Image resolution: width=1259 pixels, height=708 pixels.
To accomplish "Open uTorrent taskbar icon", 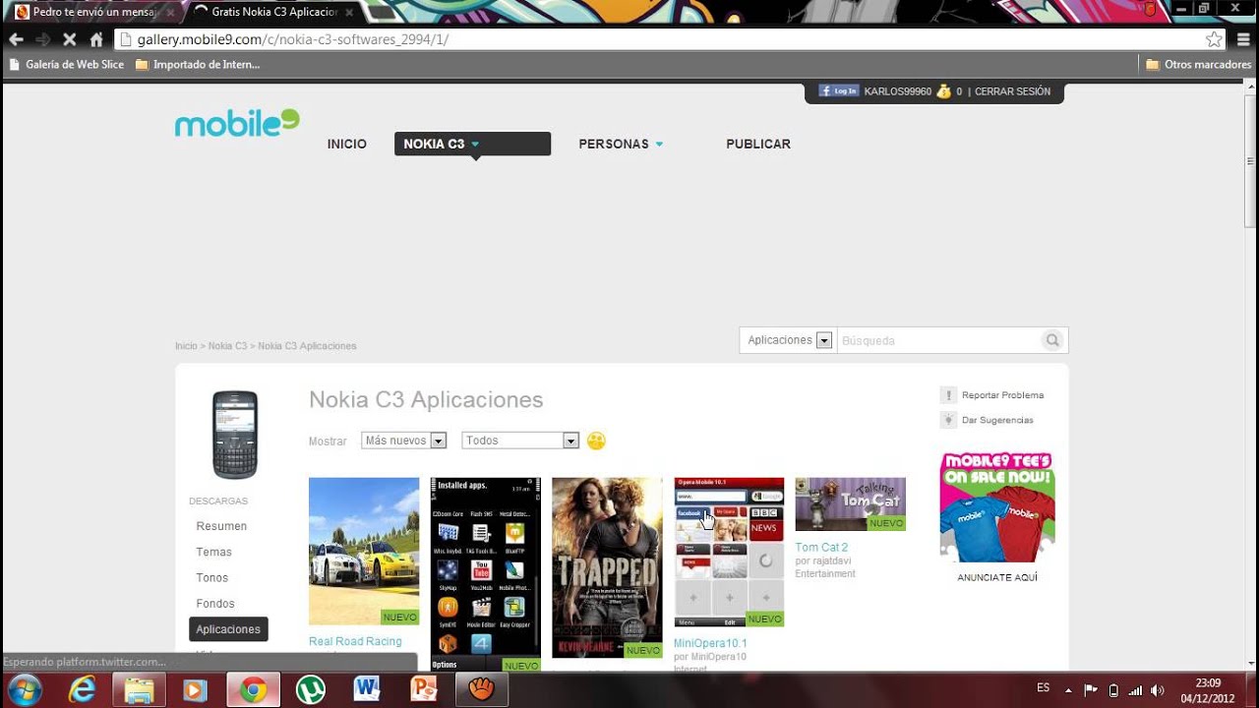I will point(311,690).
